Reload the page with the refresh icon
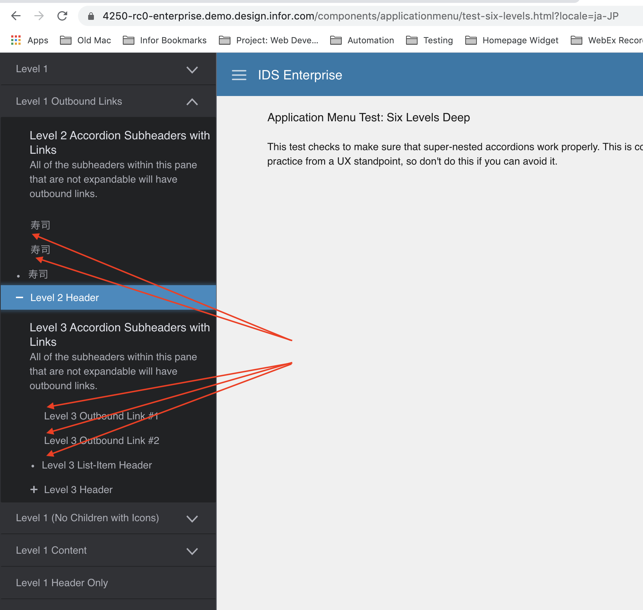This screenshot has height=610, width=643. 62,16
